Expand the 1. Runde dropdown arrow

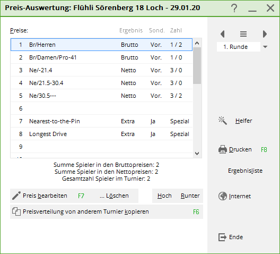pyautogui.click(x=265, y=47)
